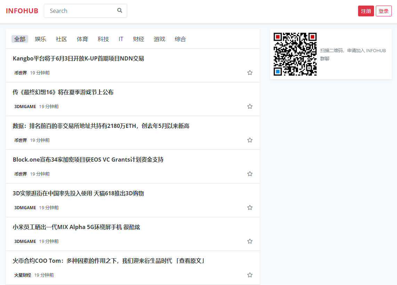The height and width of the screenshot is (285, 397).
Task: Open article Block.one宣布34家加密项目
Action: pyautogui.click(x=88, y=160)
